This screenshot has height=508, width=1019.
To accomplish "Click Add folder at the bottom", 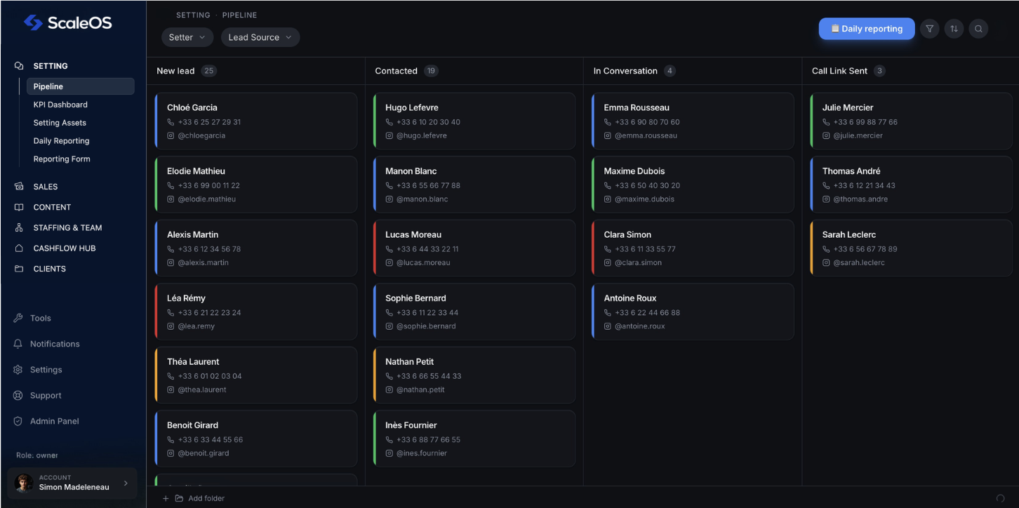I will click(206, 498).
